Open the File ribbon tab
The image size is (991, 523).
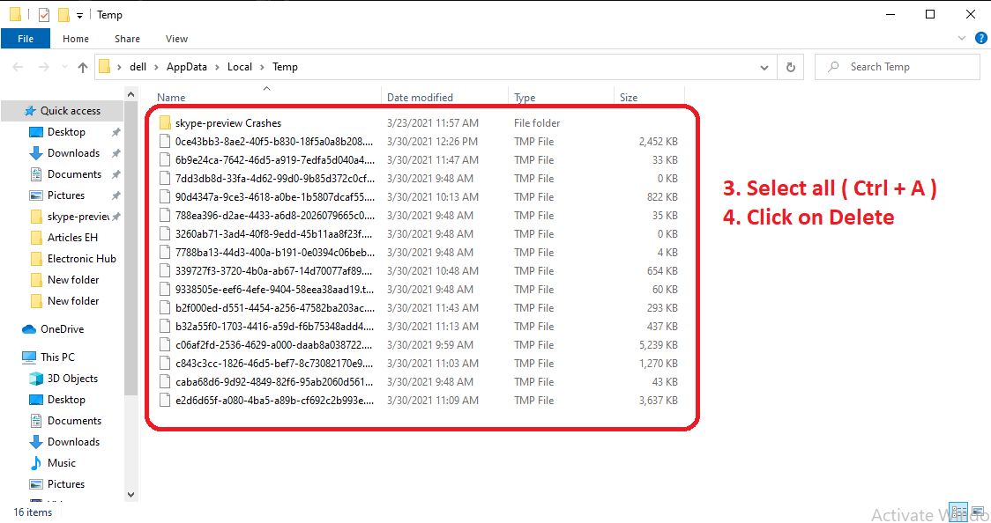coord(26,39)
